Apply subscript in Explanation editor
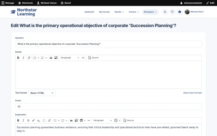 [x=38, y=120]
